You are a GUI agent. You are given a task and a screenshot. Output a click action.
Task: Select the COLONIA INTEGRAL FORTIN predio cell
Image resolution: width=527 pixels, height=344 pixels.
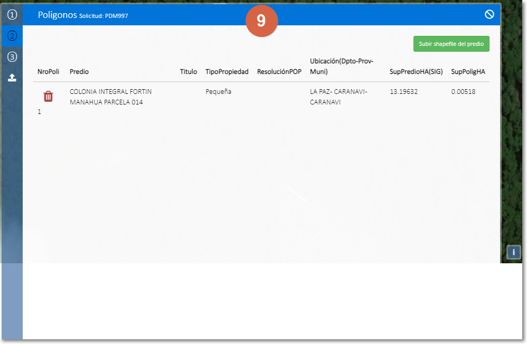click(x=110, y=97)
